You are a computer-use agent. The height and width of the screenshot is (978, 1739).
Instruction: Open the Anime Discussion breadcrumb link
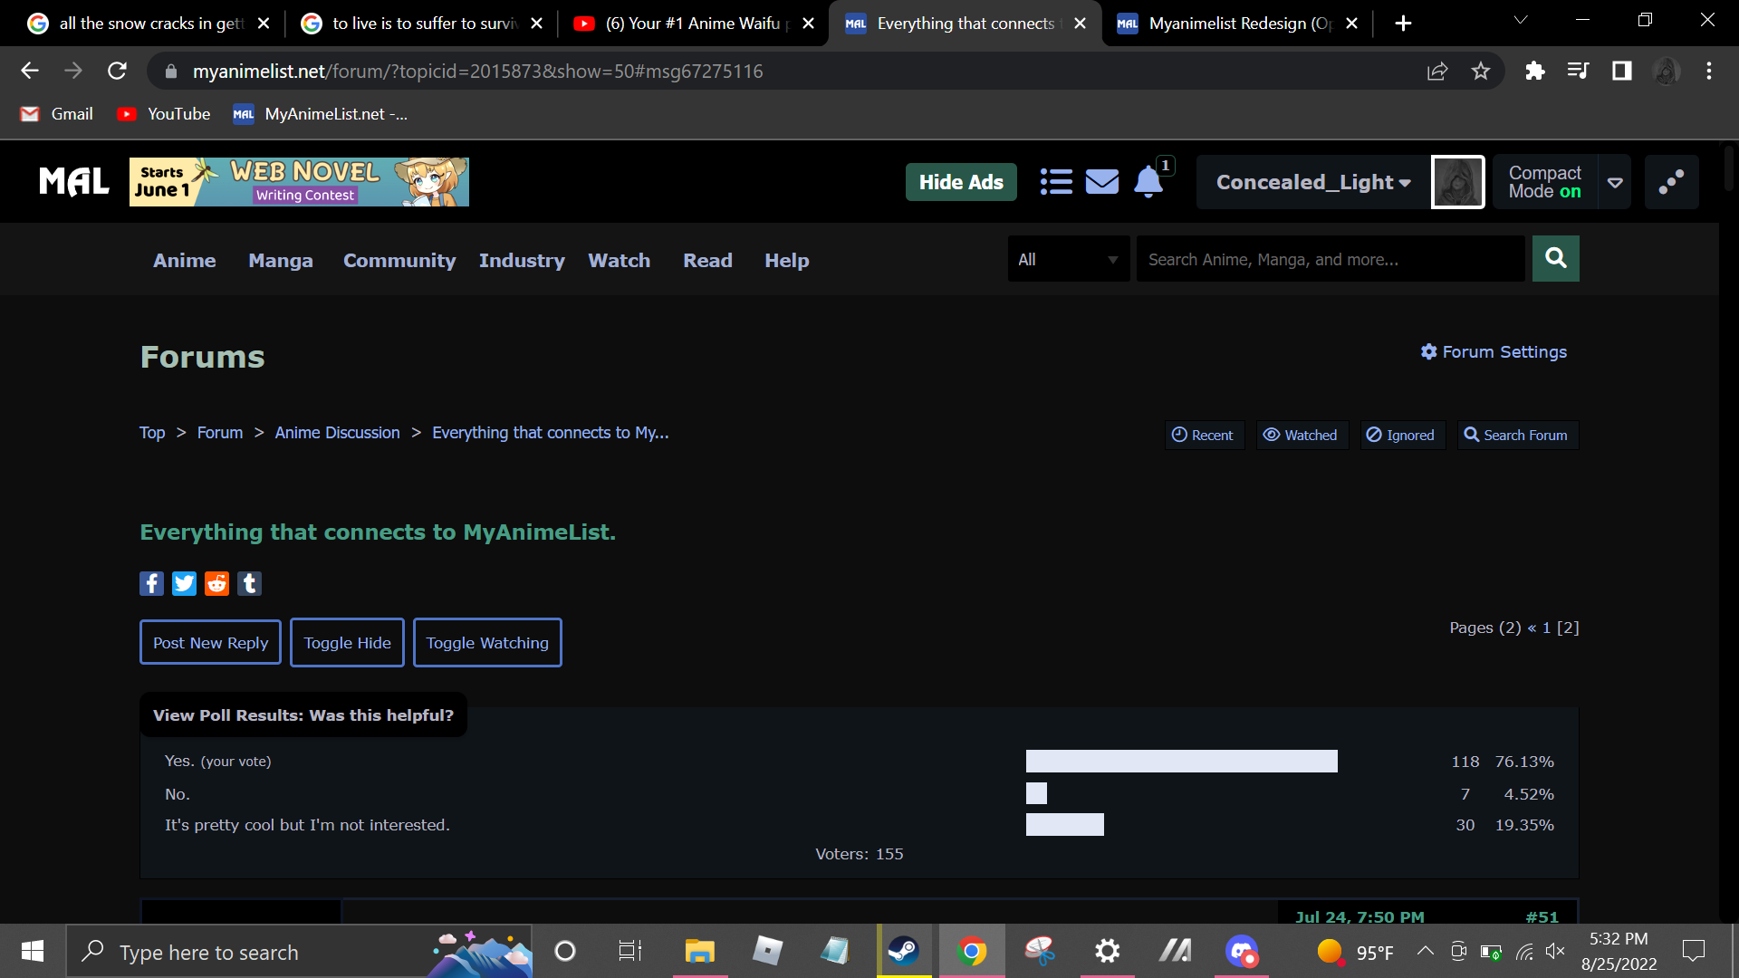pyautogui.click(x=337, y=433)
